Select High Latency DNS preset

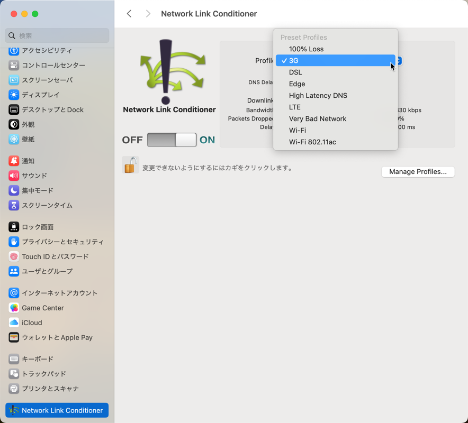[x=336, y=95]
